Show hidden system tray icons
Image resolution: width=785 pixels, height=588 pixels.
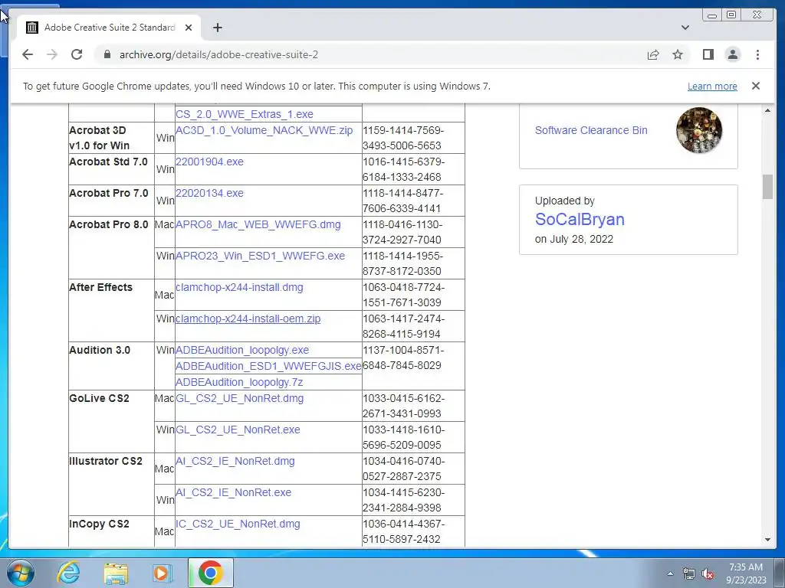coord(670,573)
